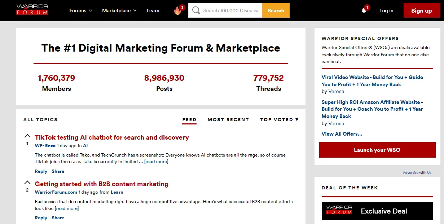Click read more on B2B post
Image resolution: width=444 pixels, height=224 pixels.
point(67,208)
